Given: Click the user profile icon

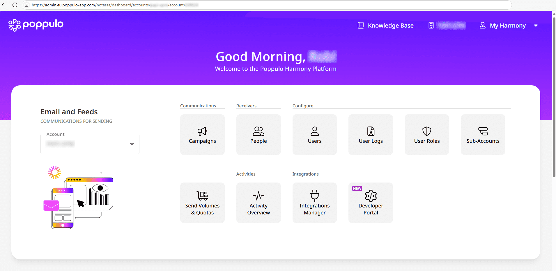Looking at the screenshot, I should [x=483, y=26].
